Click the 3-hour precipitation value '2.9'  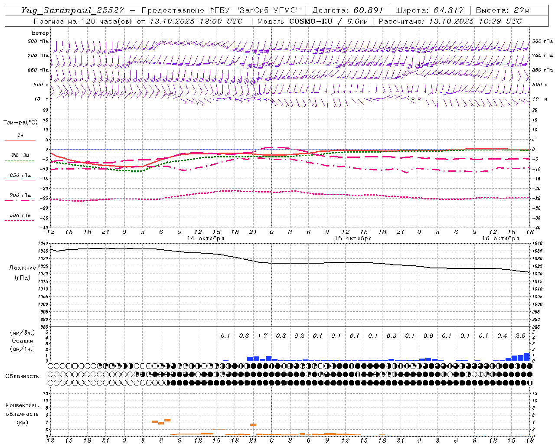pos(520,336)
